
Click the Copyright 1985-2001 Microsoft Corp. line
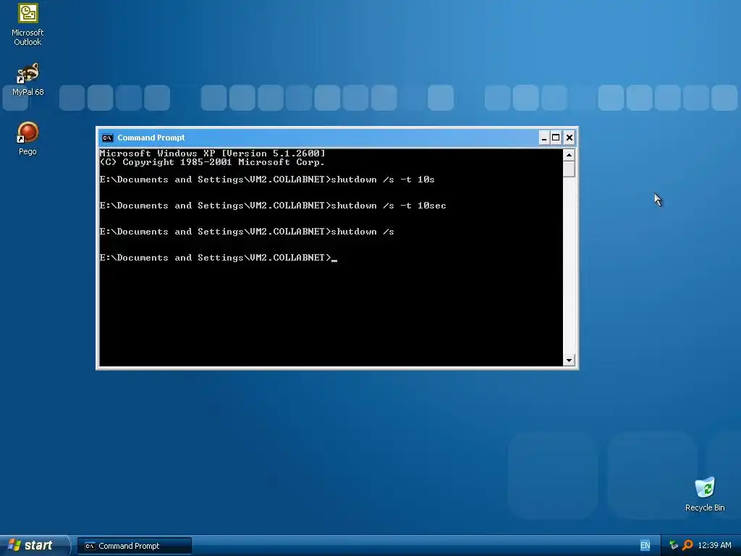pyautogui.click(x=212, y=162)
